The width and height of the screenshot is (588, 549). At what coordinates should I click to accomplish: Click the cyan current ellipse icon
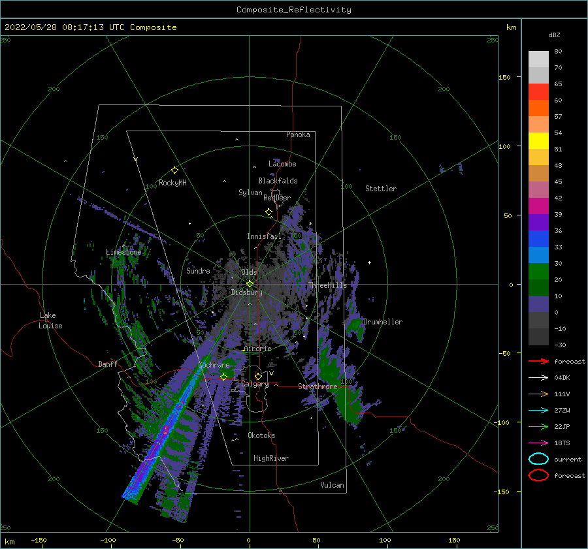[x=538, y=459]
